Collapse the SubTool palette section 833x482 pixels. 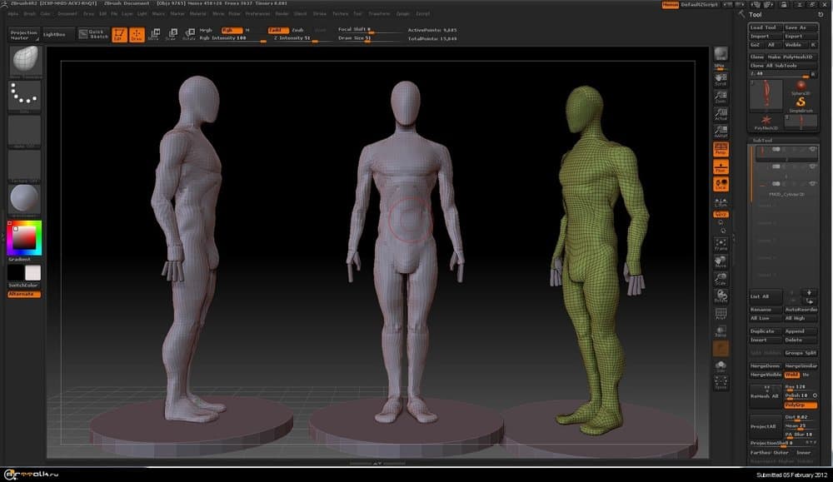[x=763, y=140]
